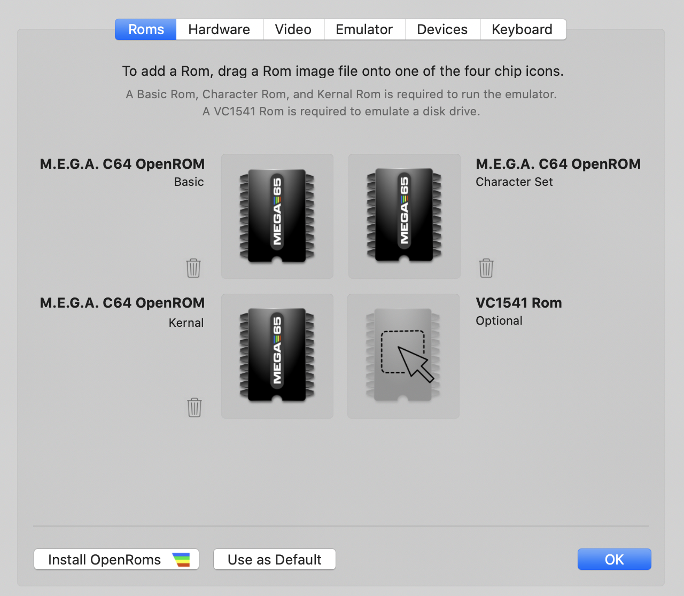Click the Use as Default button
The image size is (684, 596).
(274, 559)
